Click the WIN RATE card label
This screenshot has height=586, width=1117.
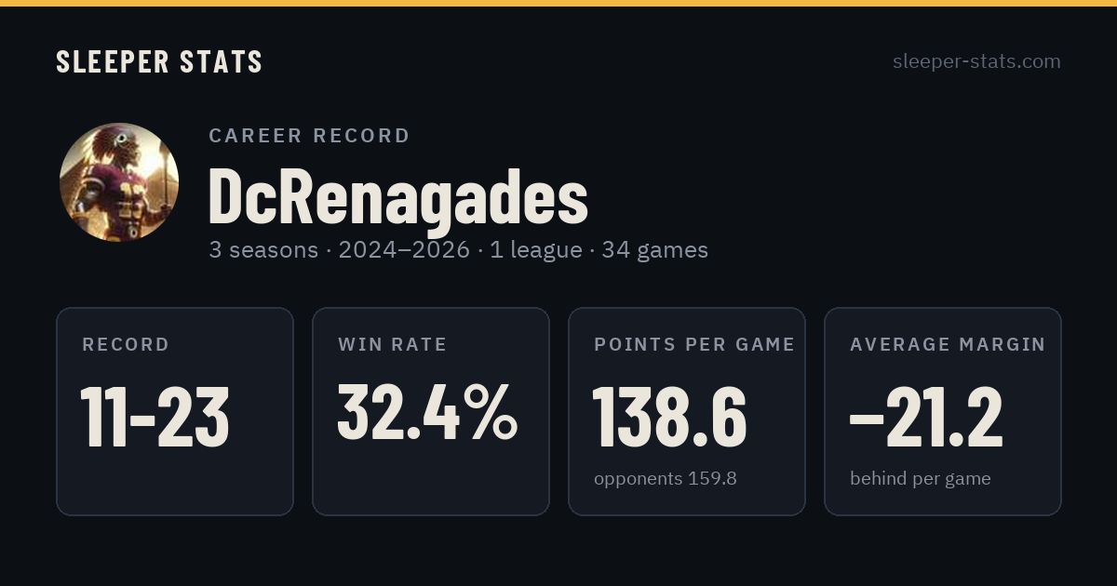pyautogui.click(x=393, y=345)
